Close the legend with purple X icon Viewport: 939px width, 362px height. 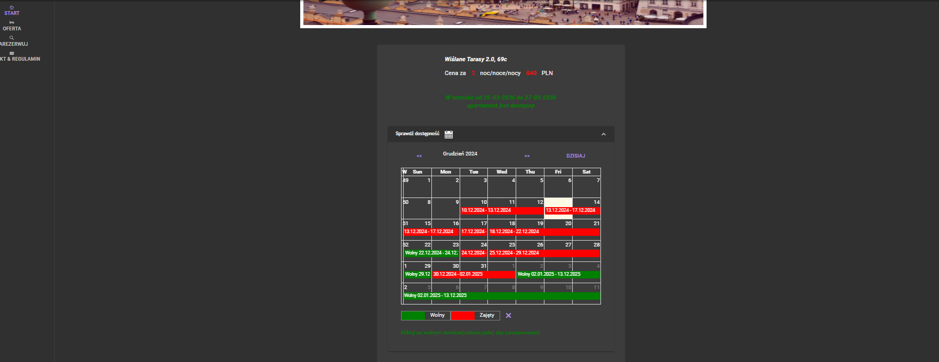508,316
